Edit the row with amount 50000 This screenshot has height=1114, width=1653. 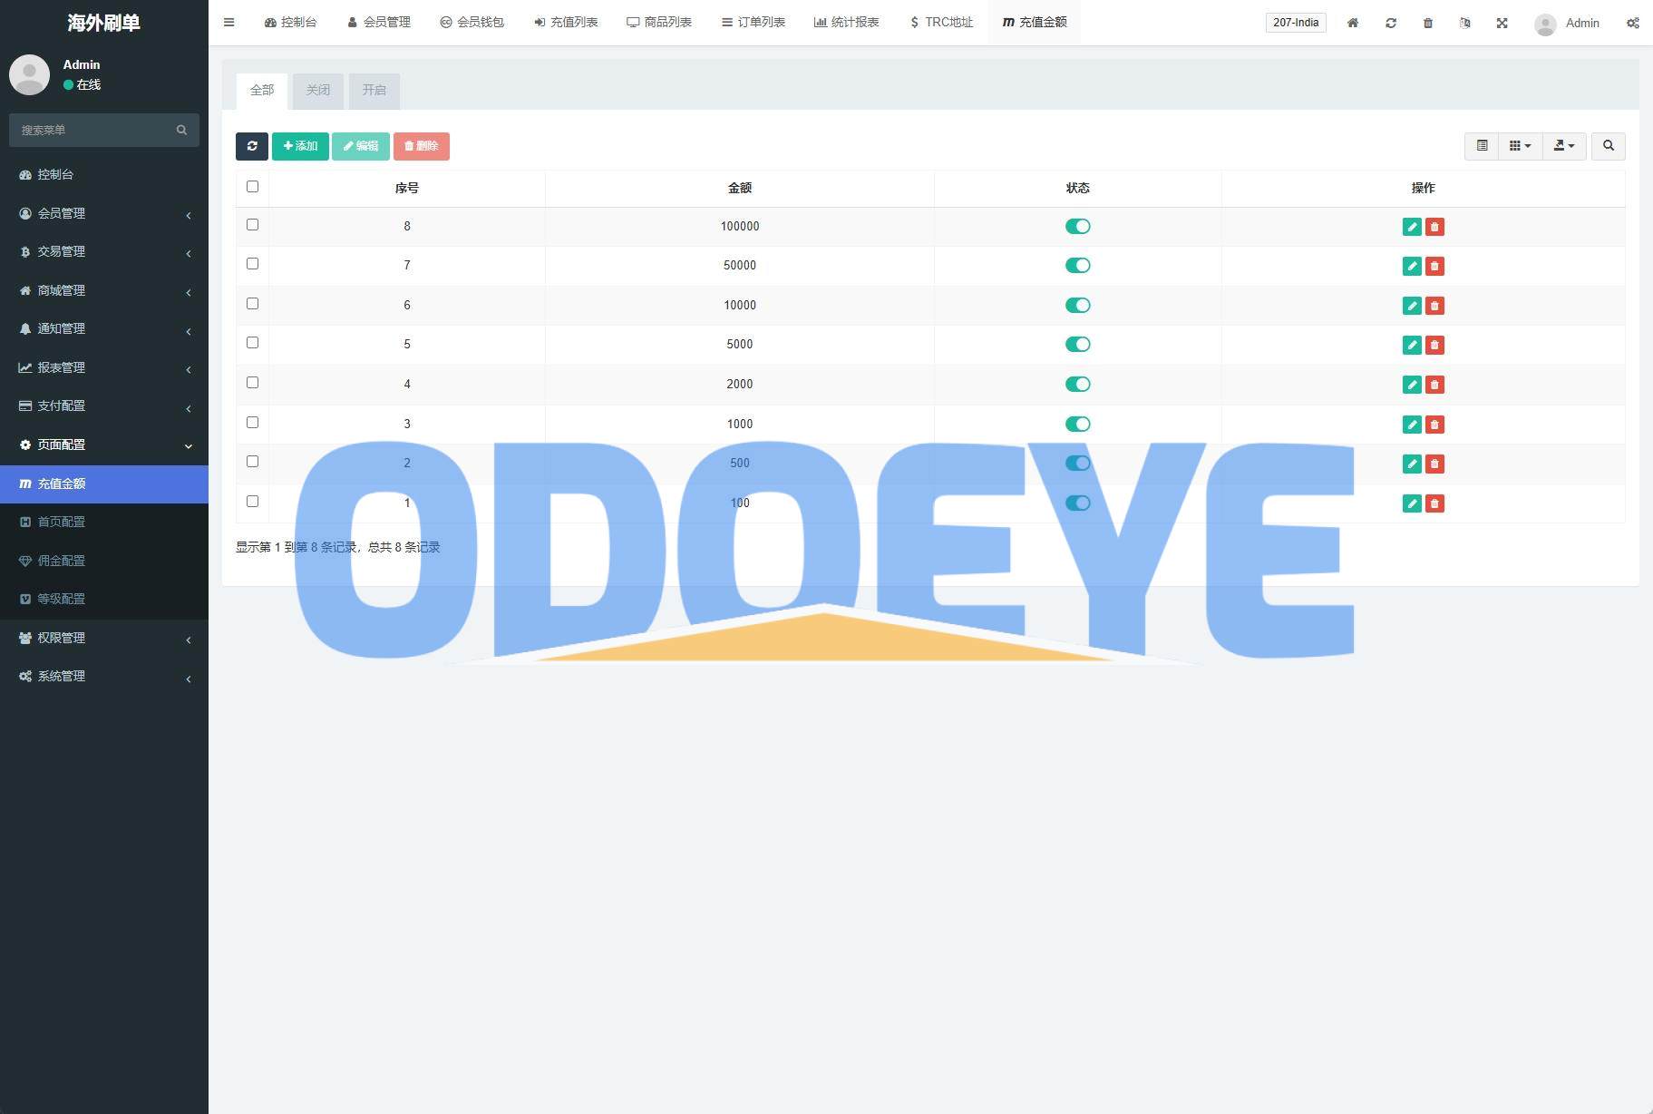point(1412,266)
